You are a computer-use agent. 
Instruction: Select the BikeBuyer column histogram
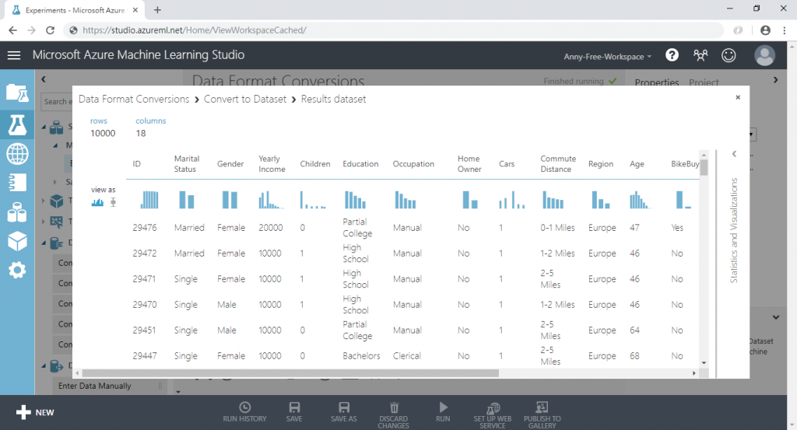(683, 200)
